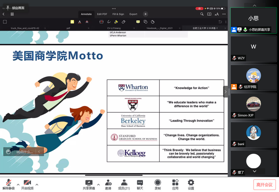279x192 pixels.
Task: Select 小思 screen-sharing participant tile
Action: click(253, 20)
